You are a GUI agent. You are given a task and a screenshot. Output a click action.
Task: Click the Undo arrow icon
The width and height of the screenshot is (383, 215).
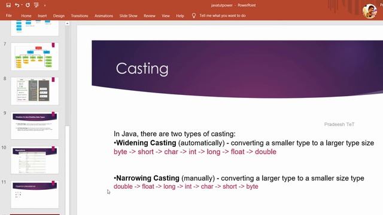(x=17, y=5)
